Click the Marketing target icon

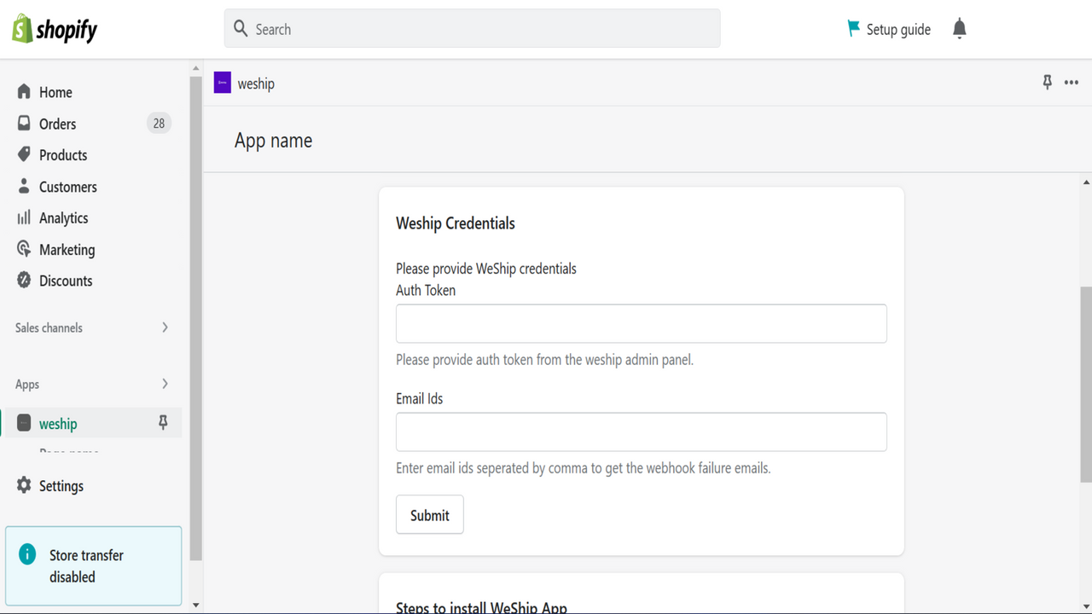tap(24, 249)
